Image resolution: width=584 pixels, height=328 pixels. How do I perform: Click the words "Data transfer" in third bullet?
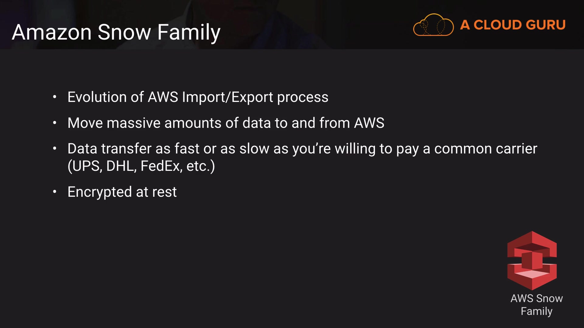pos(109,149)
